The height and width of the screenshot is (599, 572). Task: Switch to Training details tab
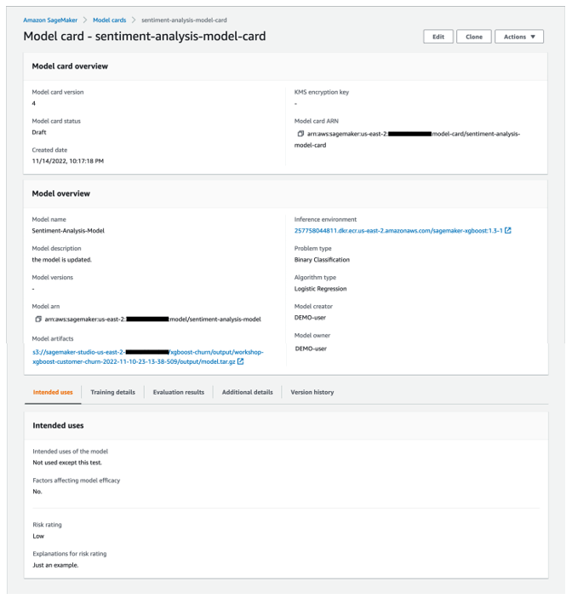pos(113,392)
